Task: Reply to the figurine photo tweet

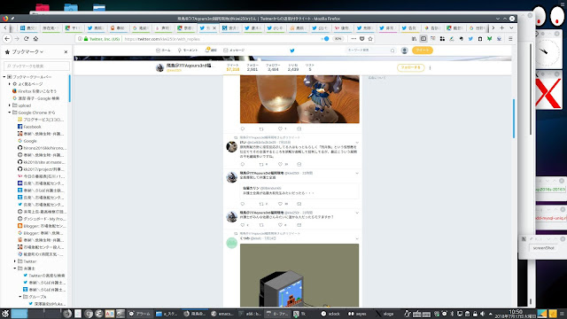Action: click(x=243, y=128)
